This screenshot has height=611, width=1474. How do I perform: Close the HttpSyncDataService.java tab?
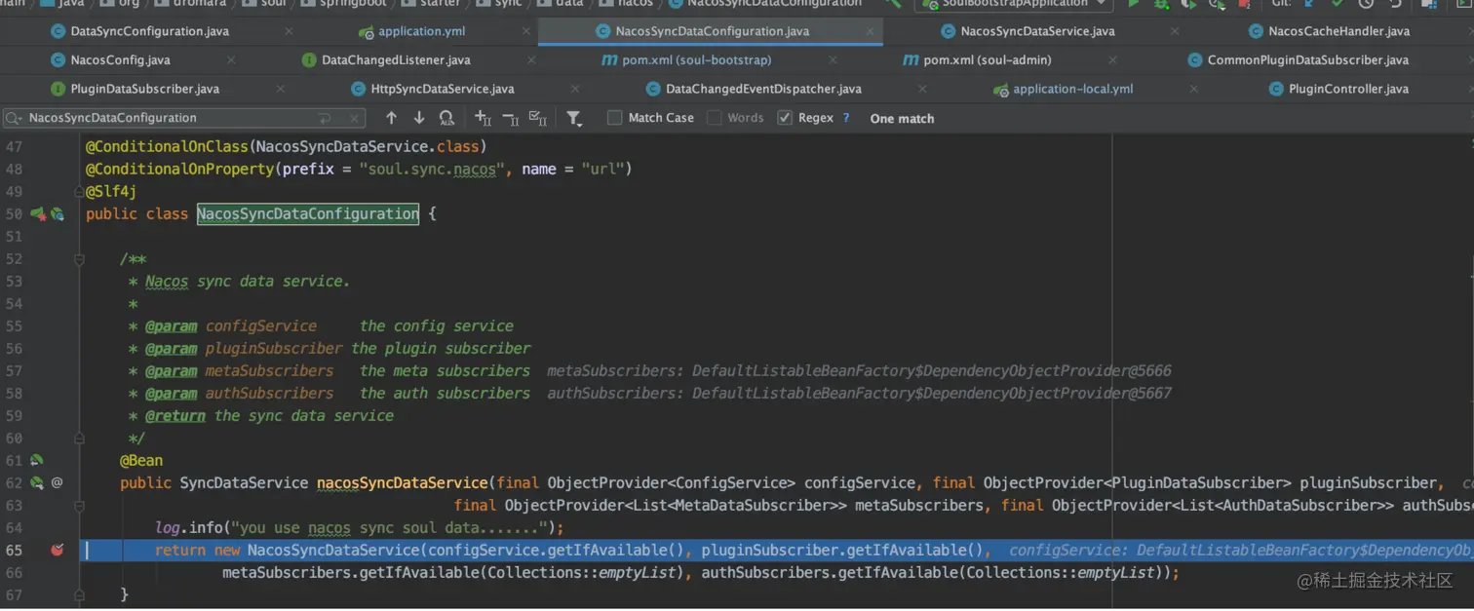click(575, 89)
